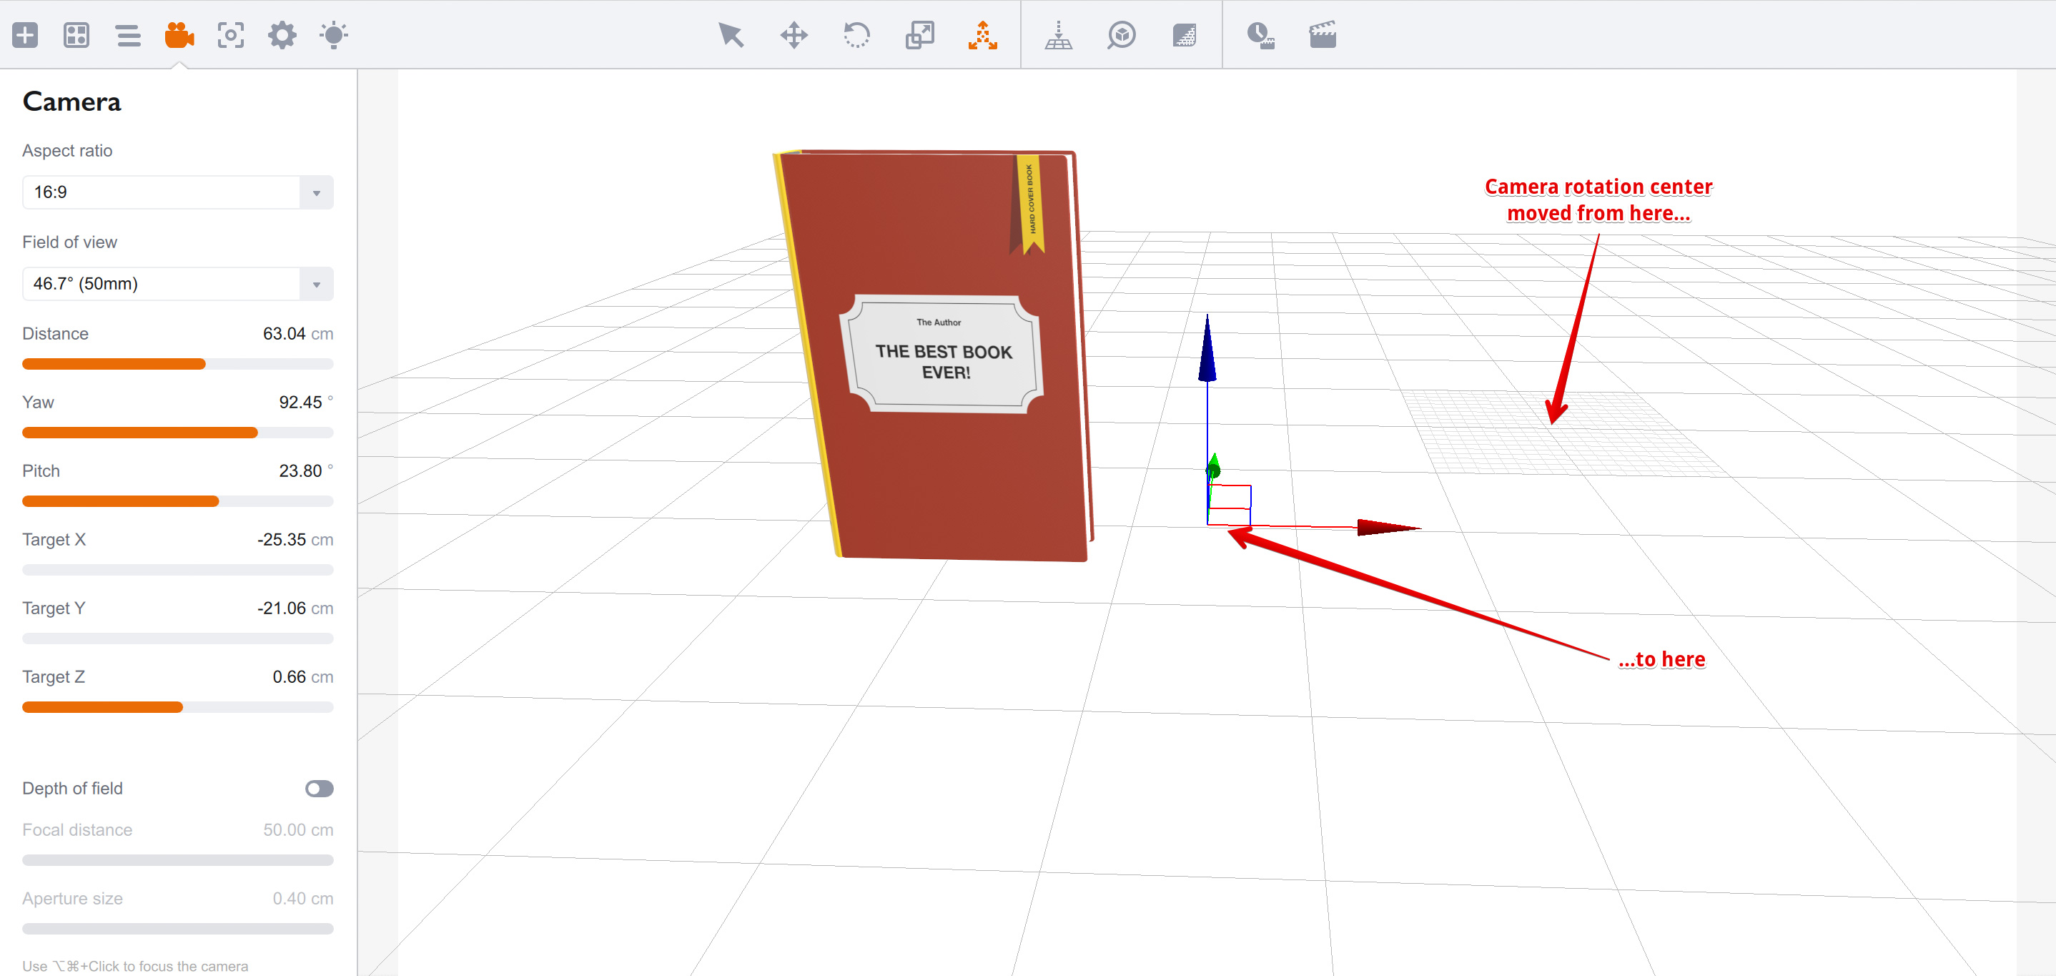
Task: Click the Yaw value 92.45
Action: tap(300, 403)
